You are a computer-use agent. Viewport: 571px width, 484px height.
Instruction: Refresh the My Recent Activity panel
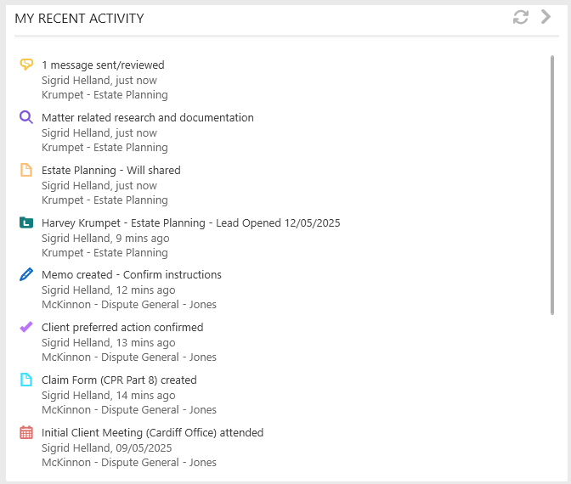520,17
